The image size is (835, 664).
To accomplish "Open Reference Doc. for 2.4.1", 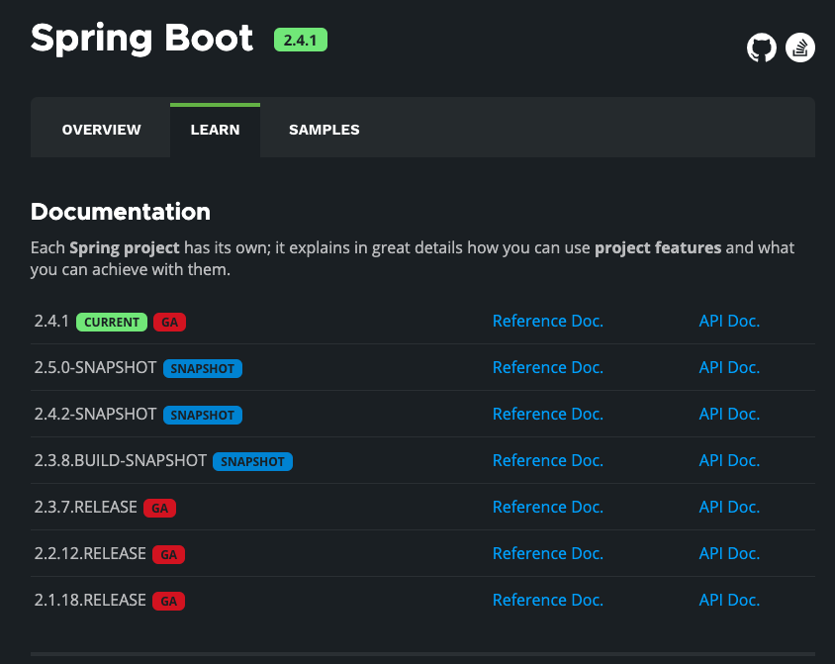I will pyautogui.click(x=548, y=321).
